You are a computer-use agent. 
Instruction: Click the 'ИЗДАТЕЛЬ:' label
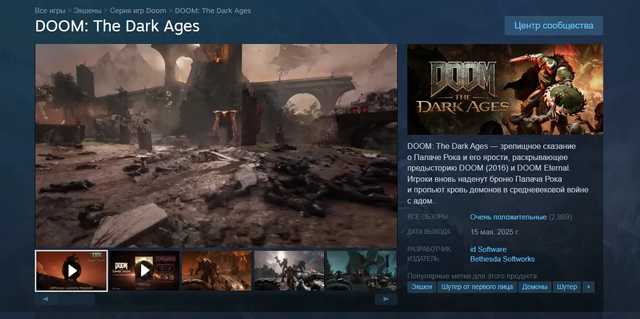coord(424,259)
